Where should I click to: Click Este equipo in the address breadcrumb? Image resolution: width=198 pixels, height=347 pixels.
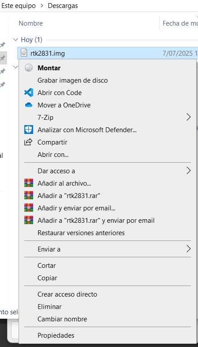(19, 6)
